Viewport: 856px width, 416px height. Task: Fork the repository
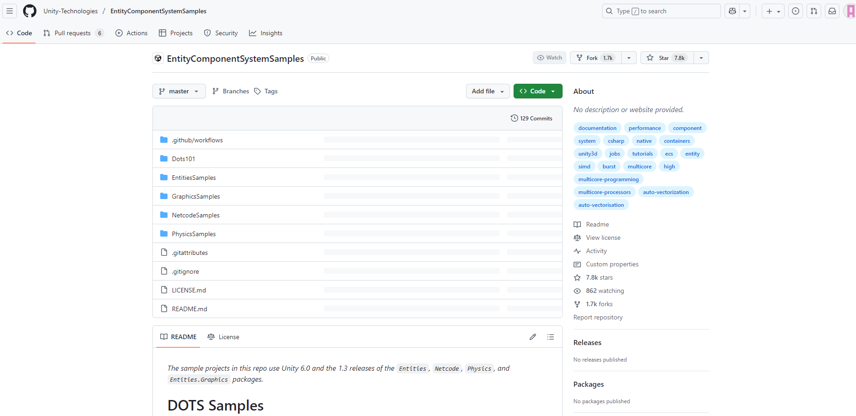(x=596, y=58)
